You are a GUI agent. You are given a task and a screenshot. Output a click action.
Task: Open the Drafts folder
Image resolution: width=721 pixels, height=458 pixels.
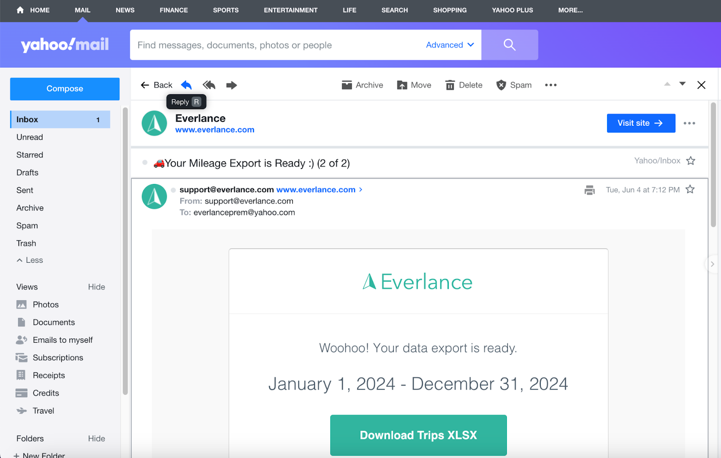(27, 173)
